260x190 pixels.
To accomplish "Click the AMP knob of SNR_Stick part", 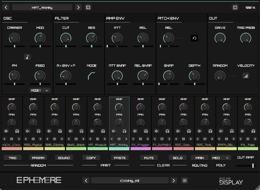I will point(76,107).
